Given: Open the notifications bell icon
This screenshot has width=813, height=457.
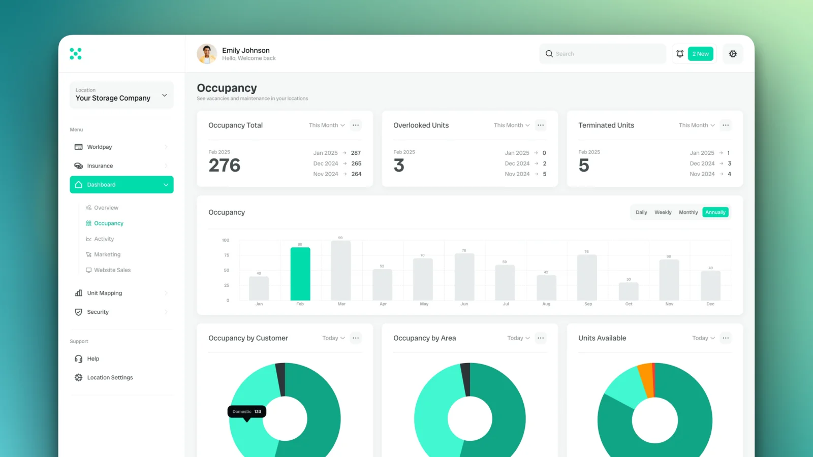Looking at the screenshot, I should click(680, 54).
